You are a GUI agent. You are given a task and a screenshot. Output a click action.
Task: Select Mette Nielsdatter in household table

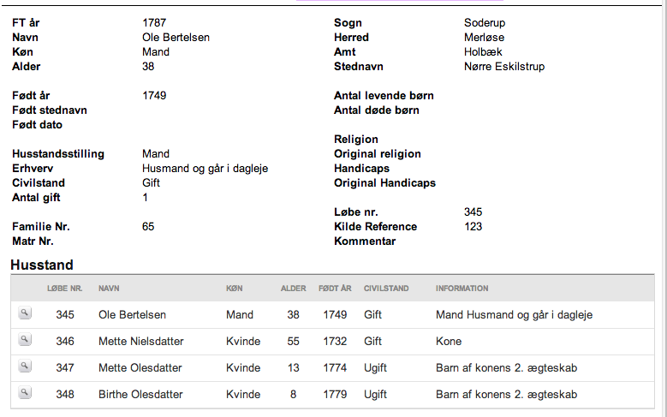coord(140,342)
